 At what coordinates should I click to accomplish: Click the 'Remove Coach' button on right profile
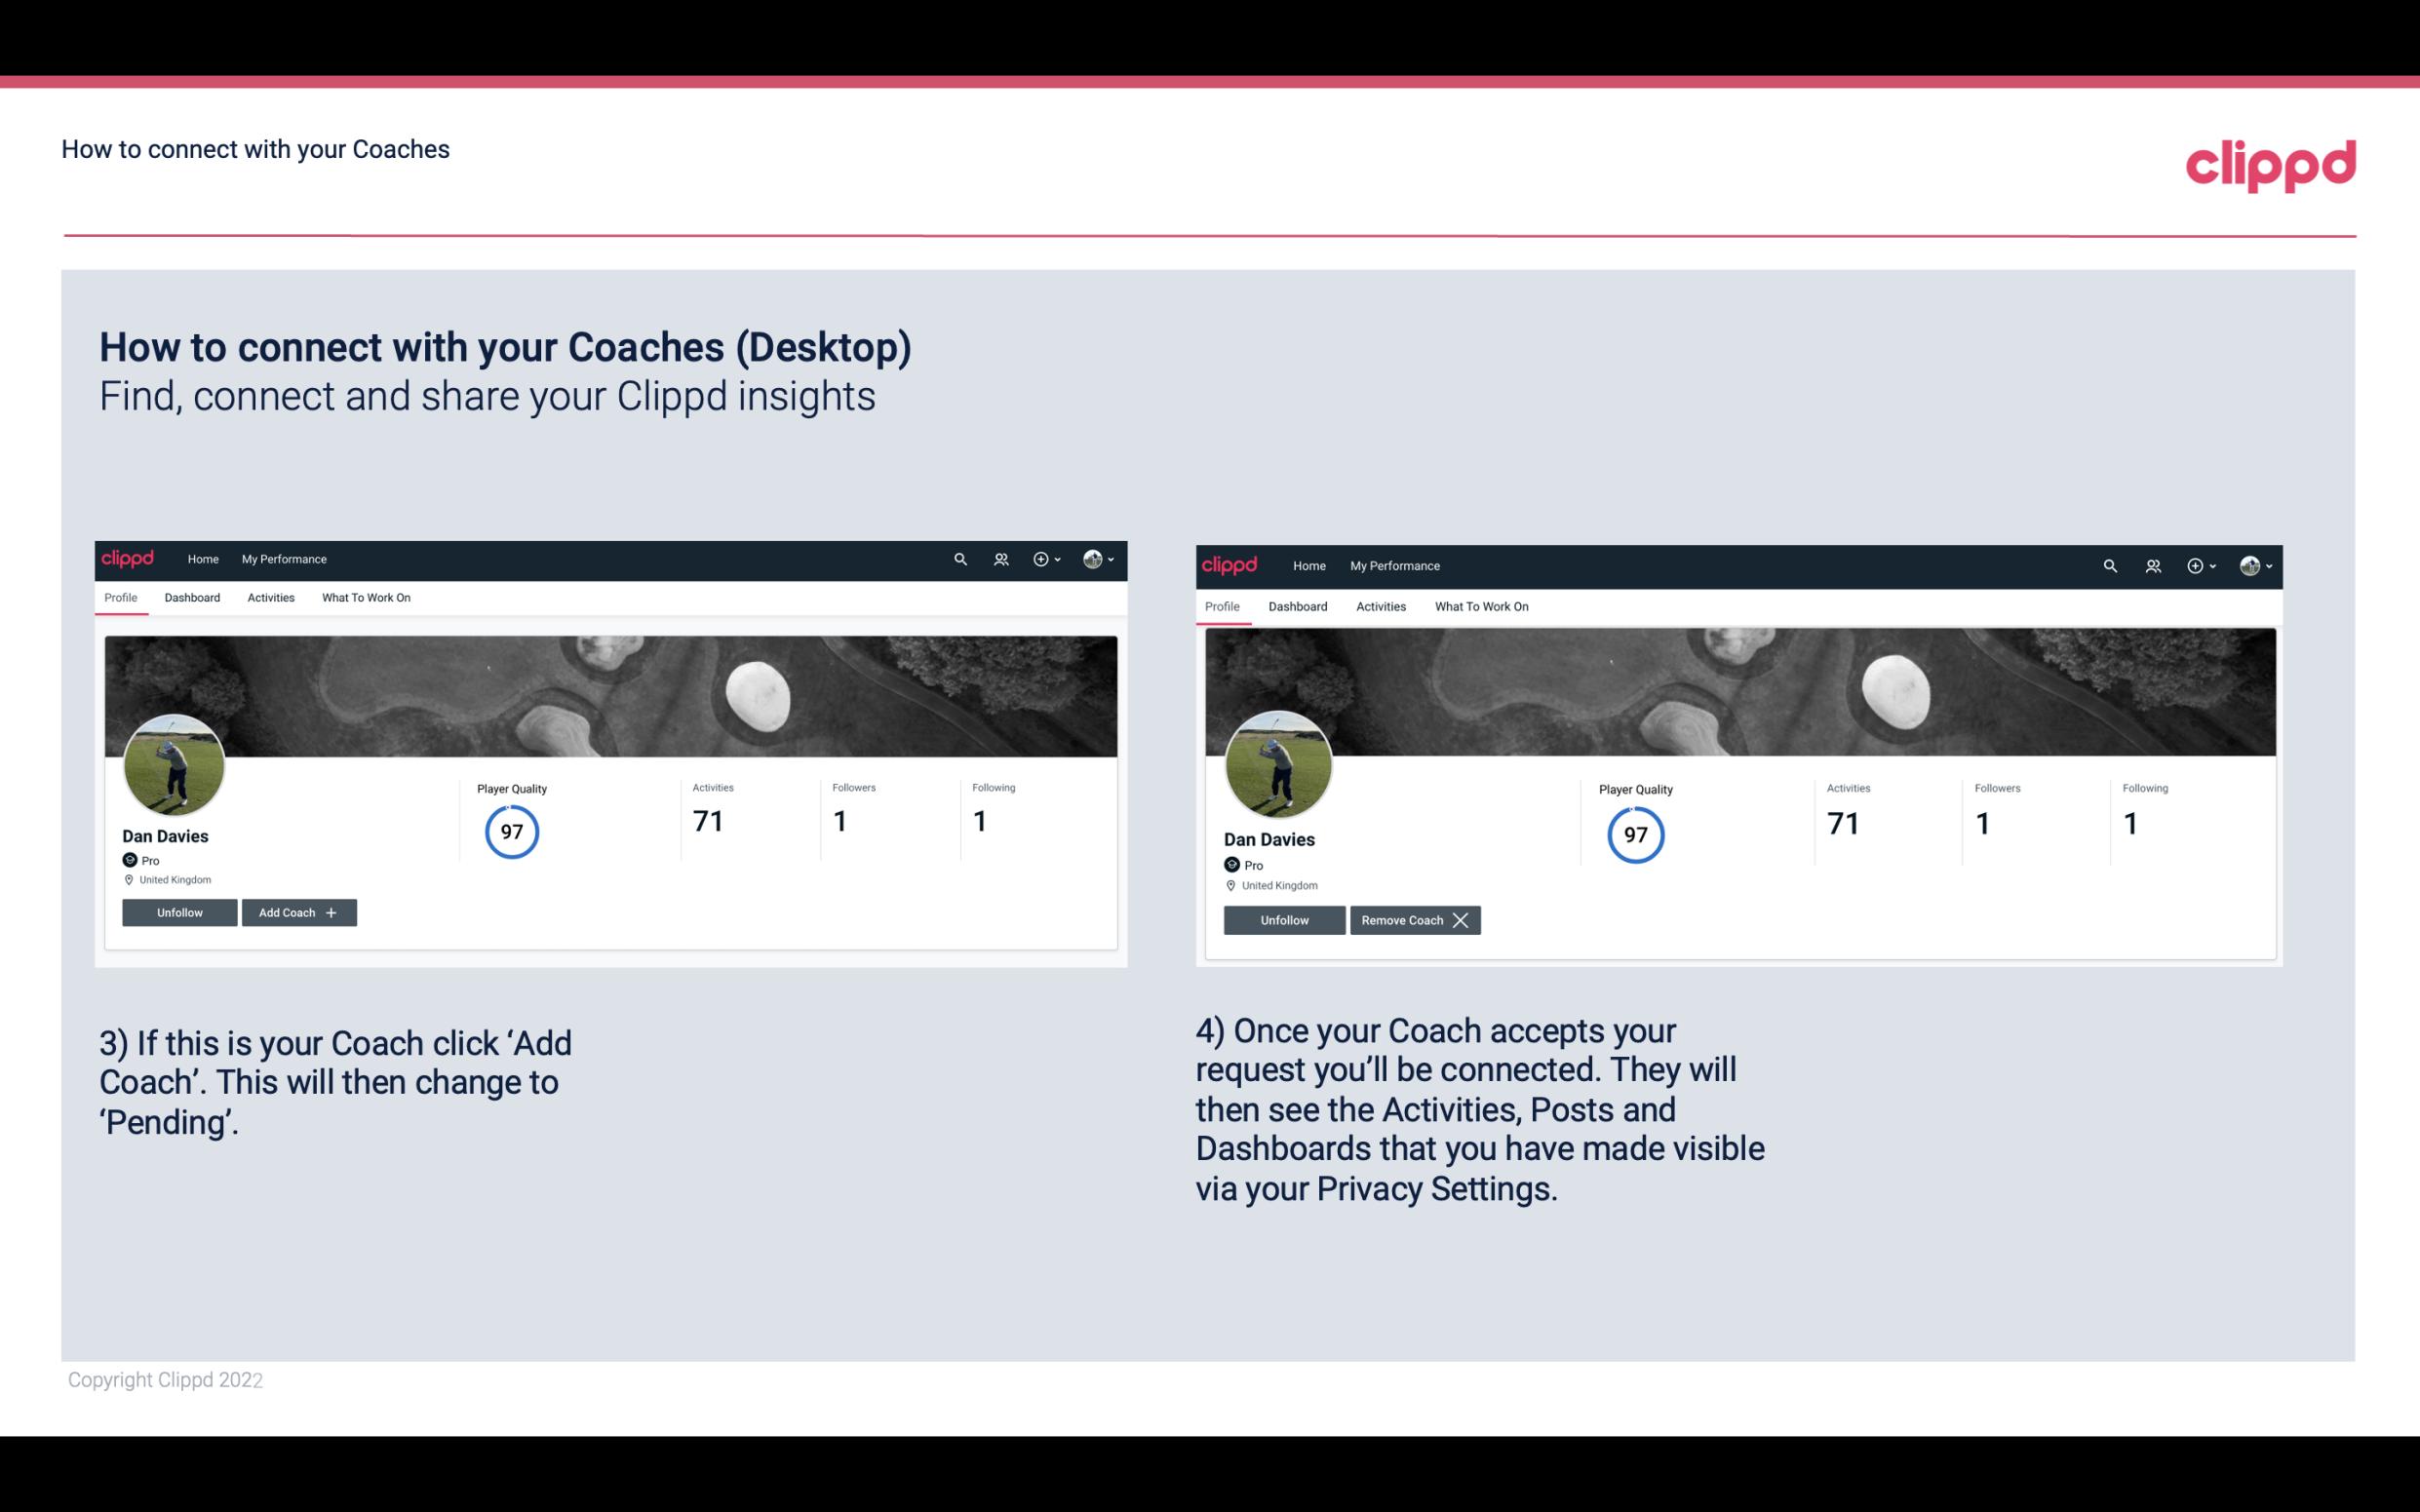(x=1413, y=919)
